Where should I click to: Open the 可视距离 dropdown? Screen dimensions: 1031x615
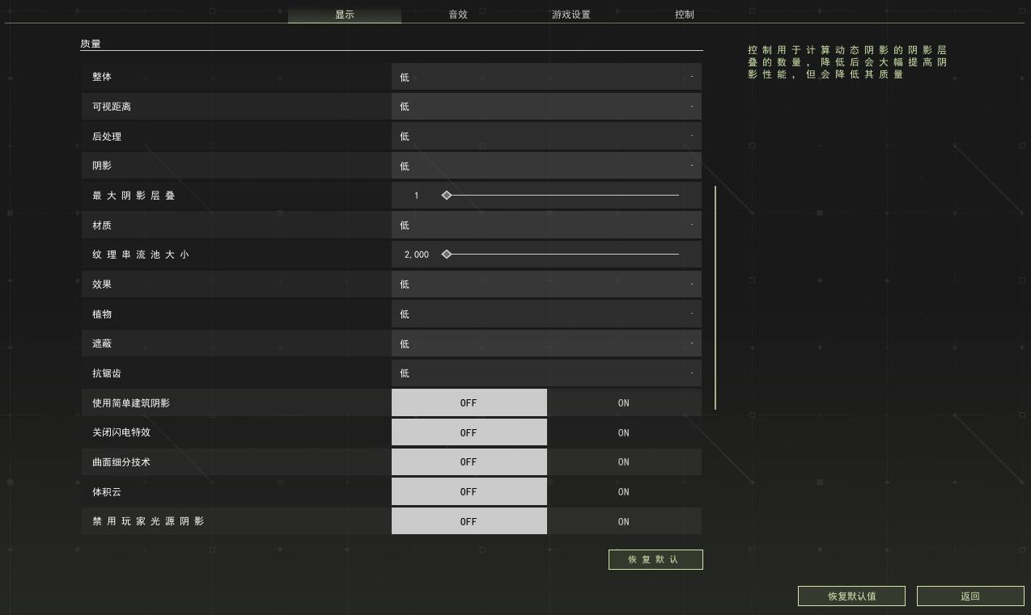click(546, 107)
